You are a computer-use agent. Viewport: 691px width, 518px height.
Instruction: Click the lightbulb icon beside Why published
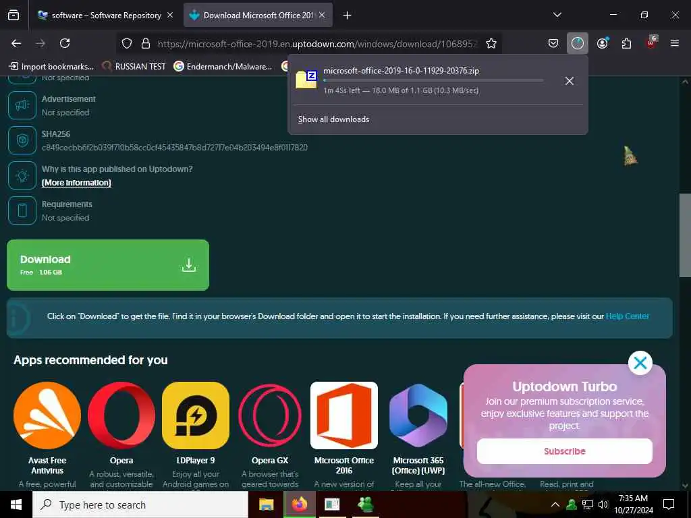click(22, 175)
